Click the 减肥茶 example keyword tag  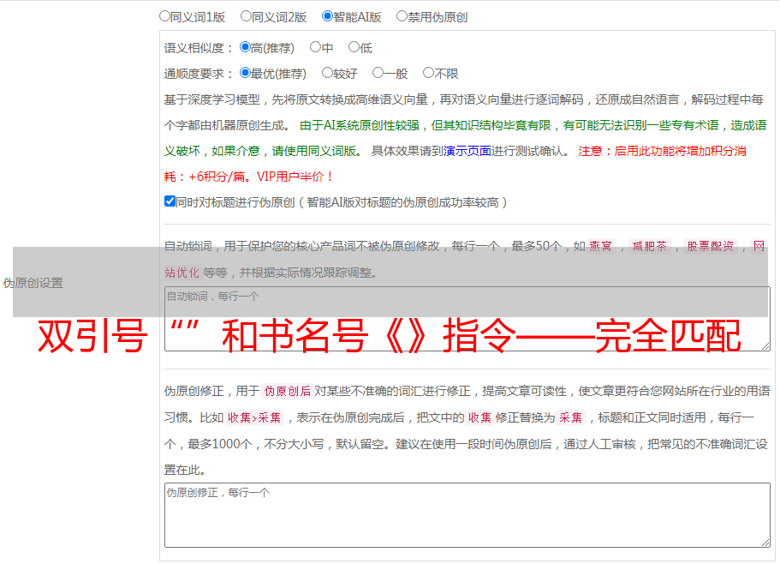click(649, 246)
